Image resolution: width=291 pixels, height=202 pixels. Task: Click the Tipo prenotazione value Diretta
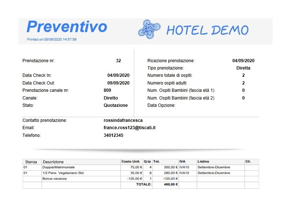click(x=243, y=68)
